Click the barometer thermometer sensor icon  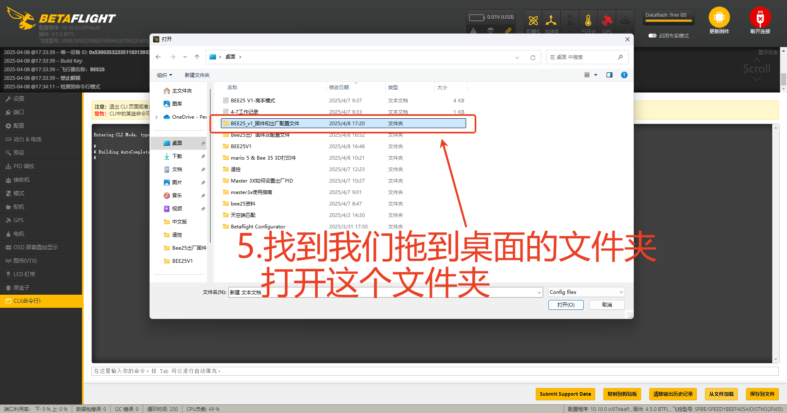588,21
